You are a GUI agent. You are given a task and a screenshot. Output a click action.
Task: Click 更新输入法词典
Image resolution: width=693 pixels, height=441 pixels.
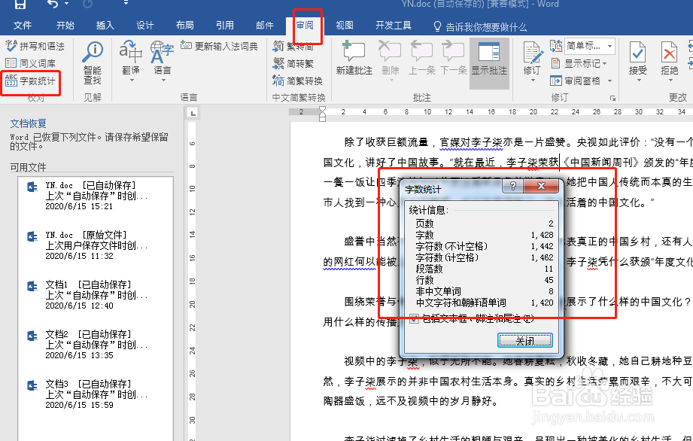coord(219,46)
